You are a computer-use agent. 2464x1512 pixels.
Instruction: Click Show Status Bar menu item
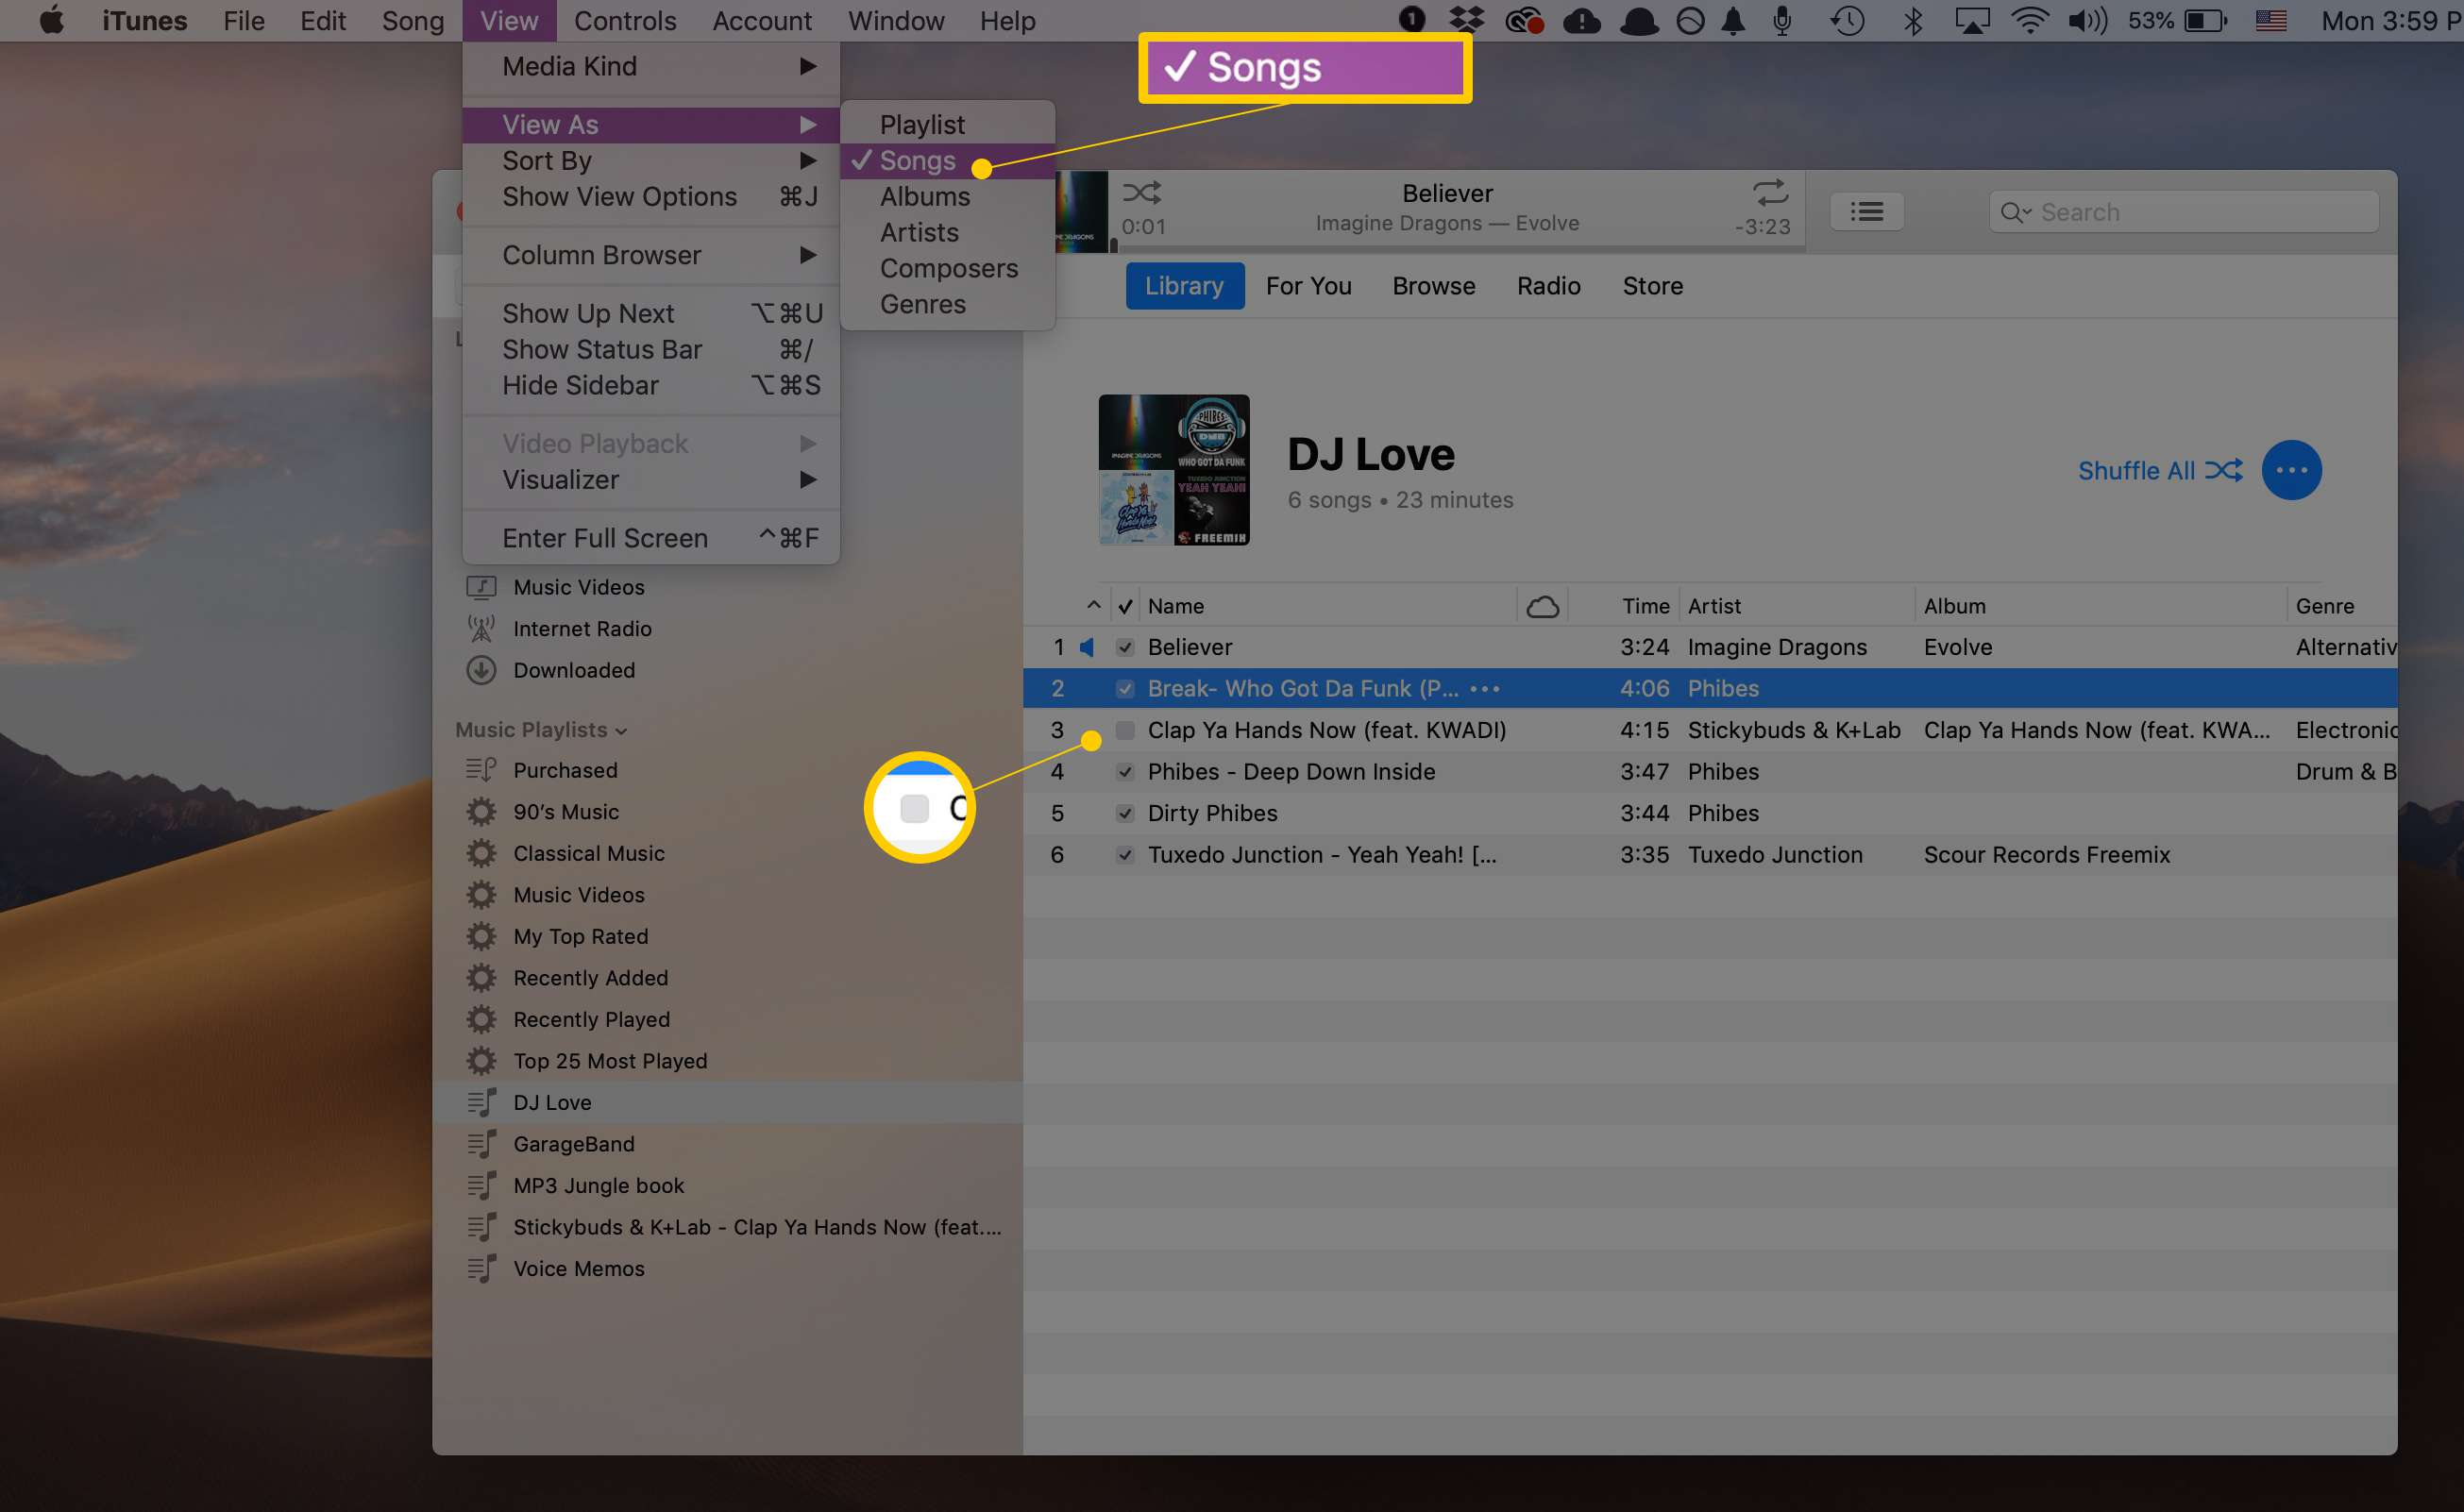(602, 348)
